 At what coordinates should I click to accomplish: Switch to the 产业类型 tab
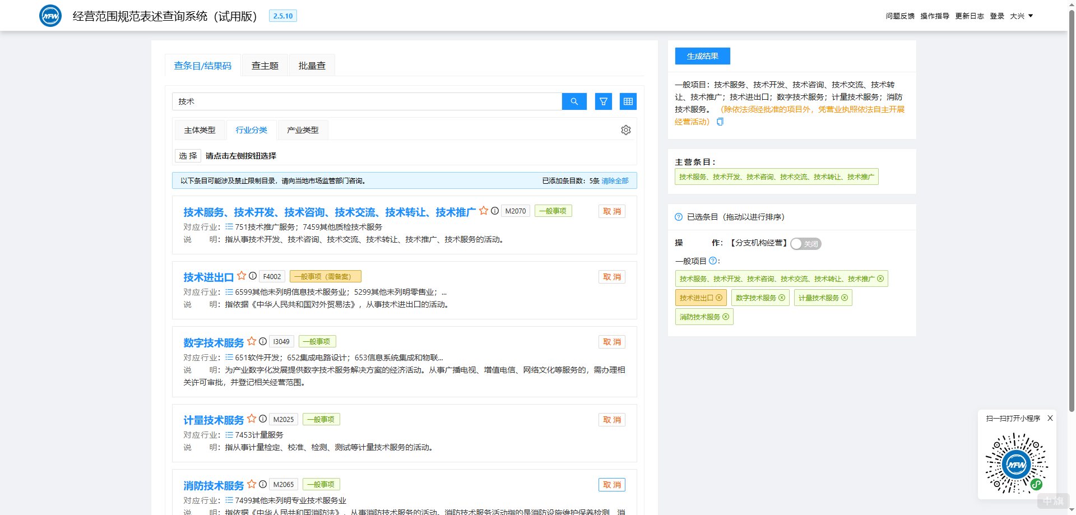(302, 129)
